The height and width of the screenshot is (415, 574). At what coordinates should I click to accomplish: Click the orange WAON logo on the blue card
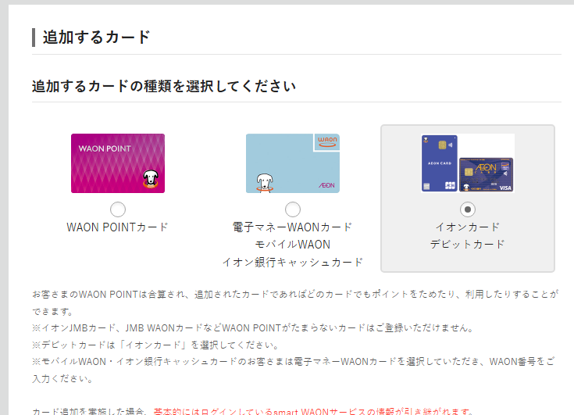326,141
